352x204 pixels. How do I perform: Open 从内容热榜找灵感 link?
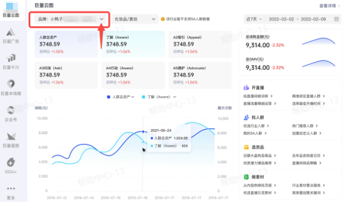coord(260,185)
